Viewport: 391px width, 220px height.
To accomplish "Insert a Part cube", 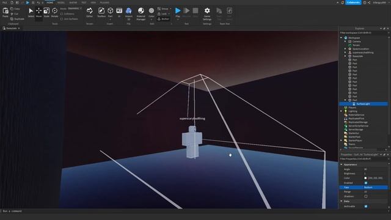I will tap(110, 10).
